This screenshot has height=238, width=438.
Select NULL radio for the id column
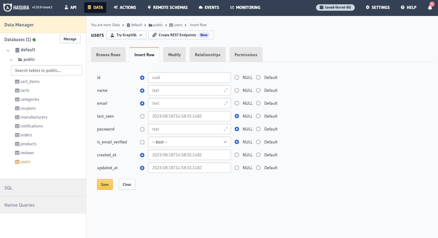237,77
